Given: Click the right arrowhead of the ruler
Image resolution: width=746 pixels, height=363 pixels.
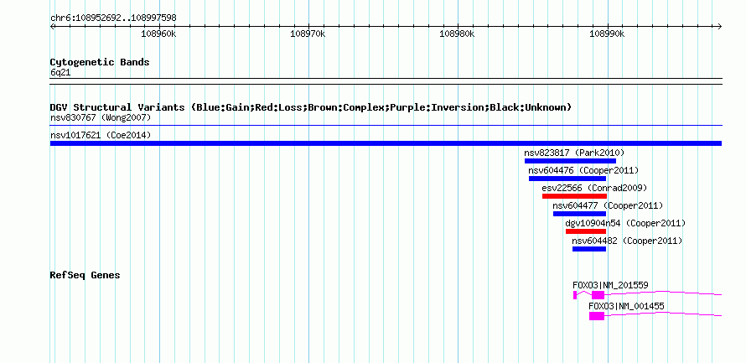Looking at the screenshot, I should click(719, 26).
